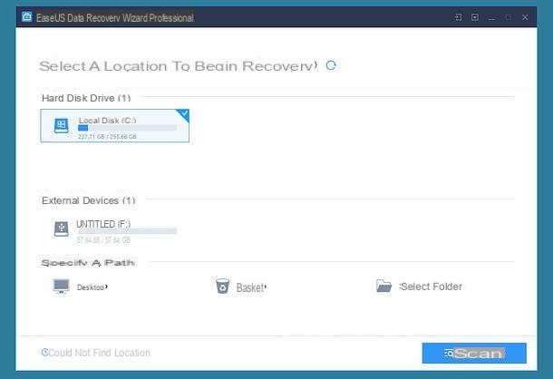Choose the Select Folder option

tap(431, 287)
